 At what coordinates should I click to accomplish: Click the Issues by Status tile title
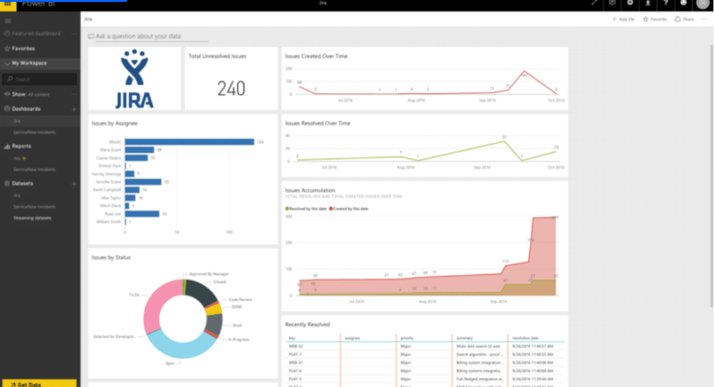tap(111, 258)
